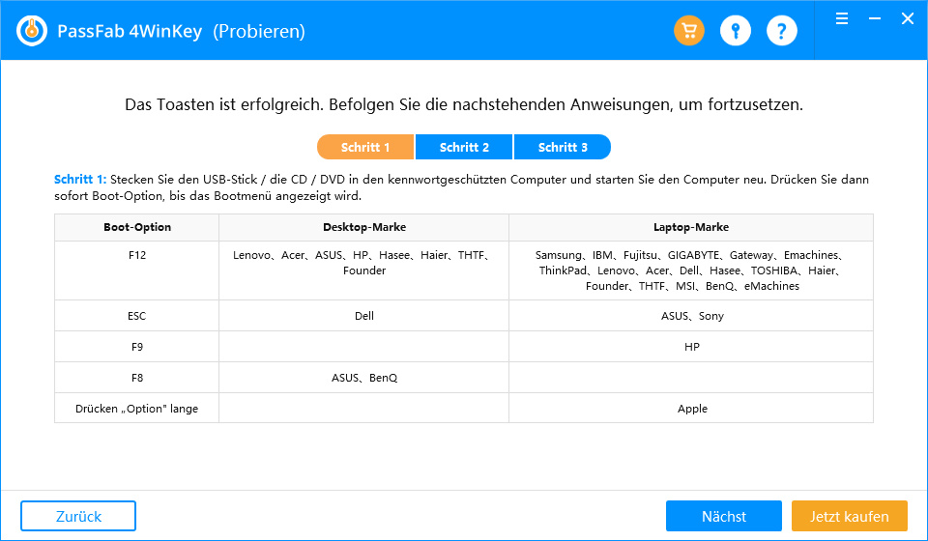Close the PassFab 4WinKey window
Screen dimensions: 928x541
click(x=907, y=18)
